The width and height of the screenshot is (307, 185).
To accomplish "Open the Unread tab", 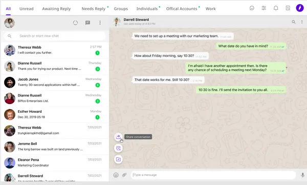I will coord(27,9).
